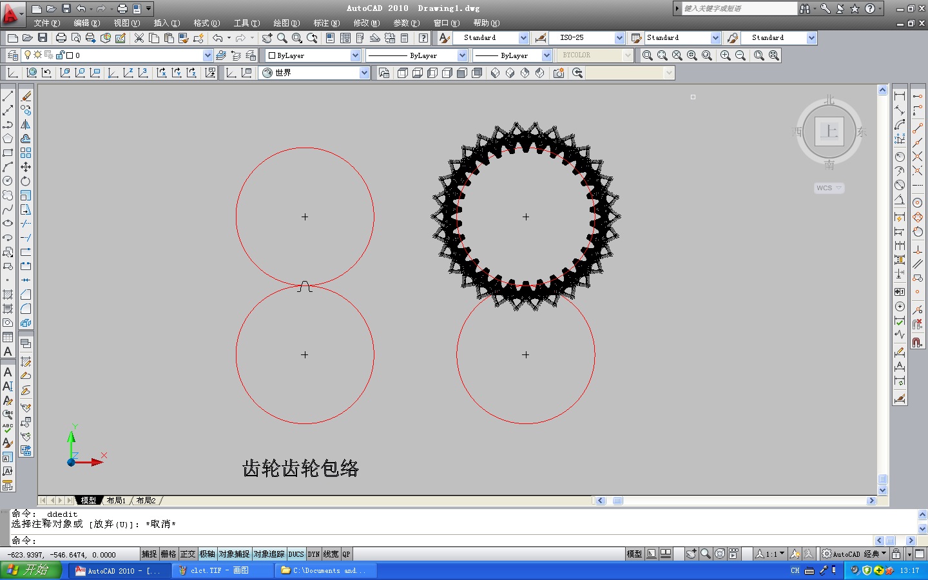Expand the WCS dropdown under the ViewCube
This screenshot has width=928, height=580.
tap(829, 188)
